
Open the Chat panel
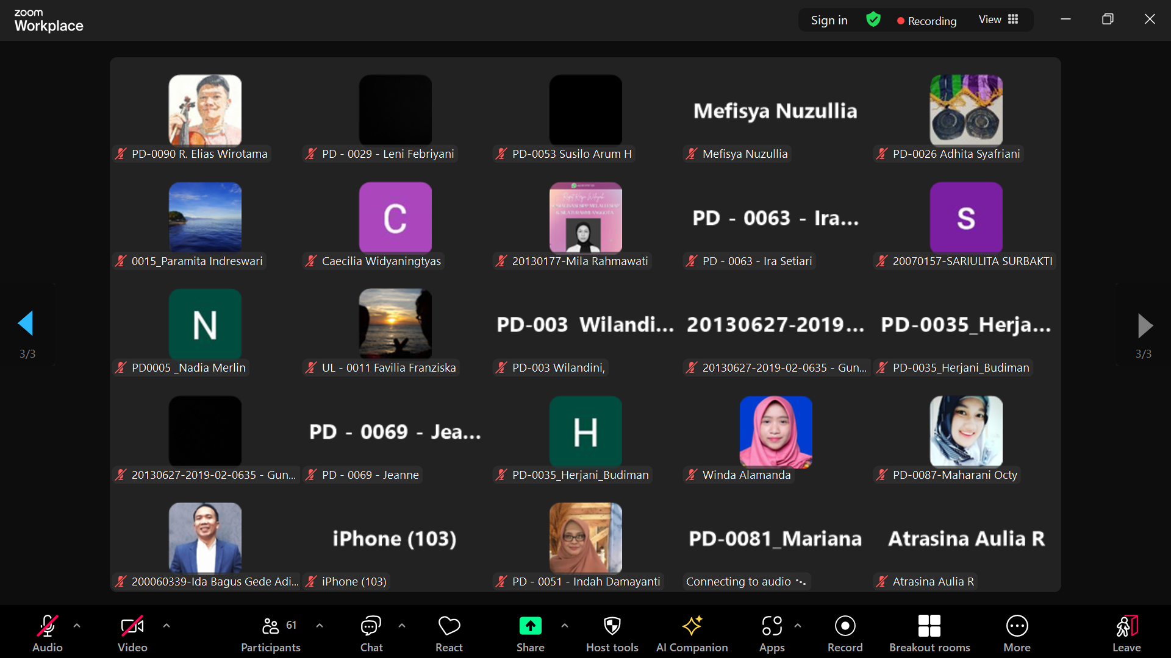pyautogui.click(x=371, y=633)
